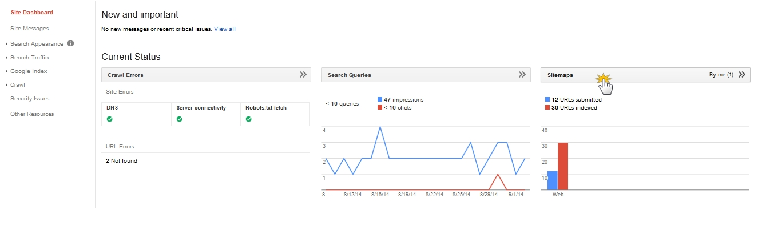Viewport: 762px width, 234px height.
Task: Click the Robots.txt fetch green check icon
Action: (249, 119)
